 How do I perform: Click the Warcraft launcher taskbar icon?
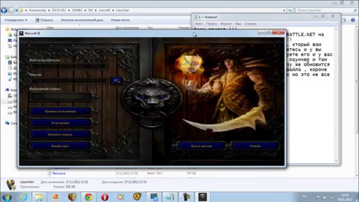203,197
